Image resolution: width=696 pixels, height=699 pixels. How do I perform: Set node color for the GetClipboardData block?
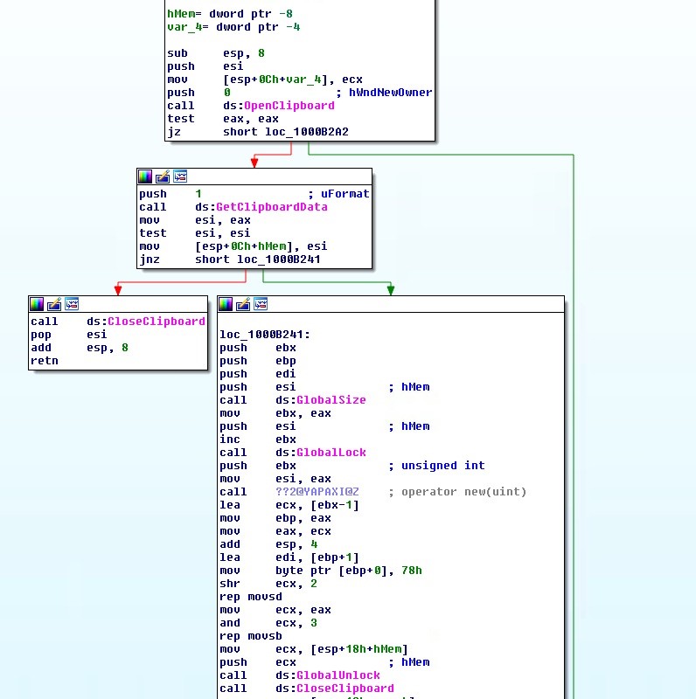click(145, 176)
